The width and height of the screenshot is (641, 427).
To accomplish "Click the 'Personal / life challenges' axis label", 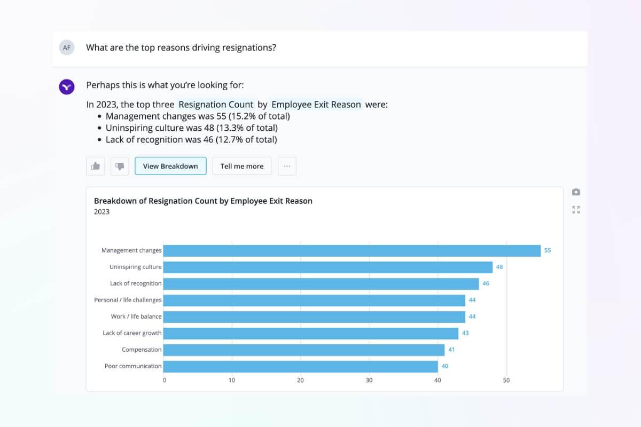I will click(x=128, y=300).
